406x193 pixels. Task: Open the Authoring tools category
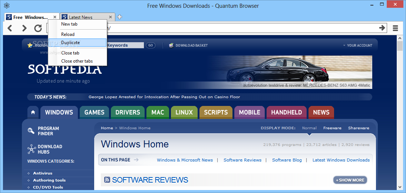pos(49,180)
